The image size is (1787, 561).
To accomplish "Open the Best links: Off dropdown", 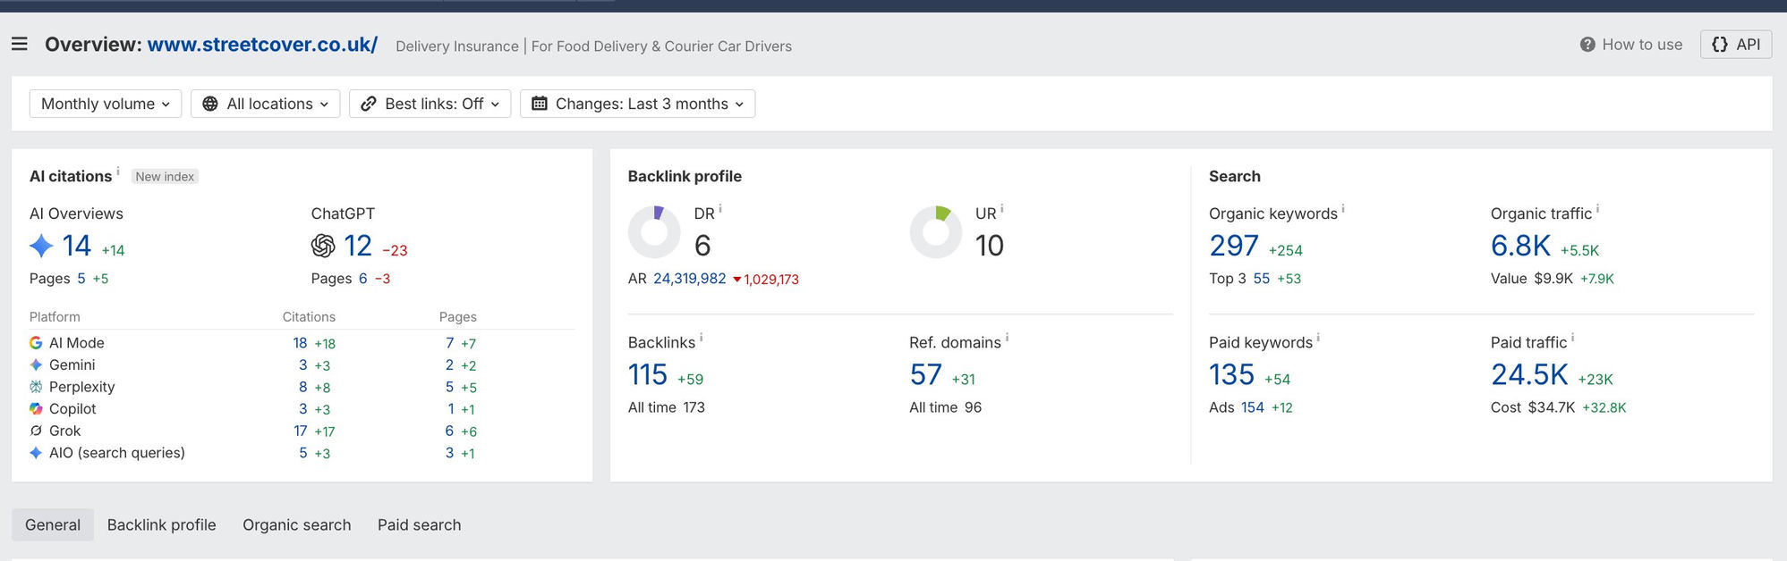I will 430,104.
